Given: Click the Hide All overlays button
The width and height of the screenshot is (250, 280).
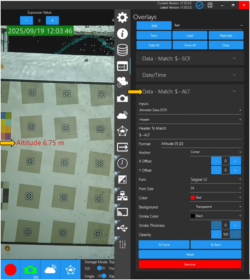Looking at the screenshot, I should (154, 45).
